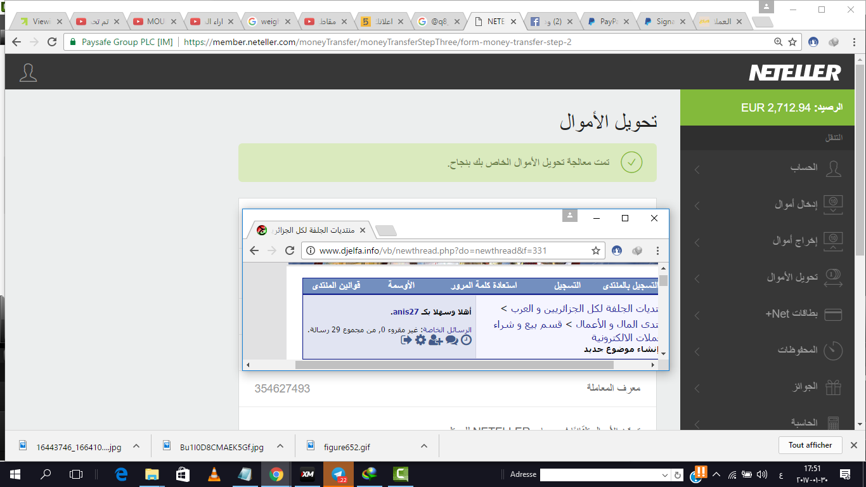Click the transaction ID 354627493
Image resolution: width=866 pixels, height=487 pixels.
pos(282,388)
